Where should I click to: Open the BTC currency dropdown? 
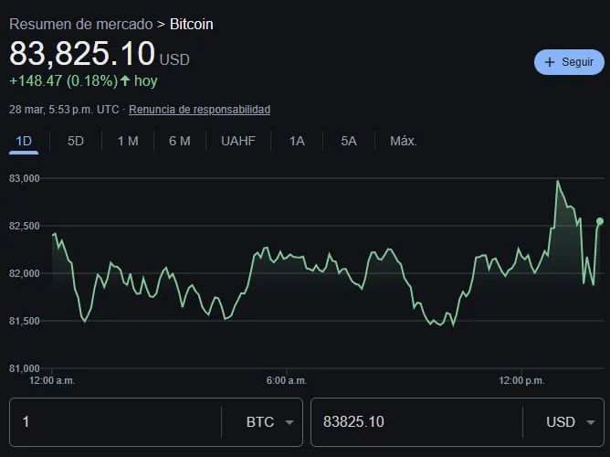coord(269,422)
